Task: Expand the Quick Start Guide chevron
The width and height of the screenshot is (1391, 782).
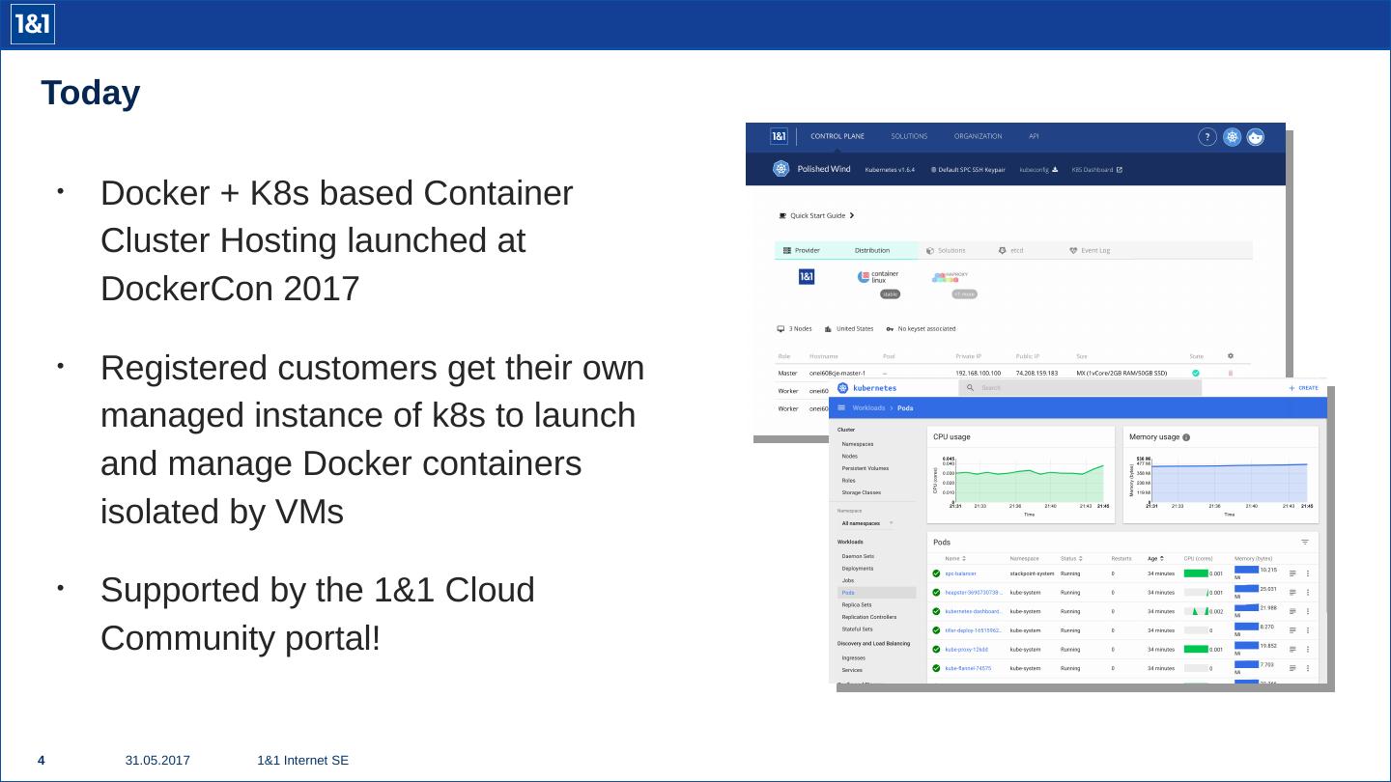Action: 851,215
